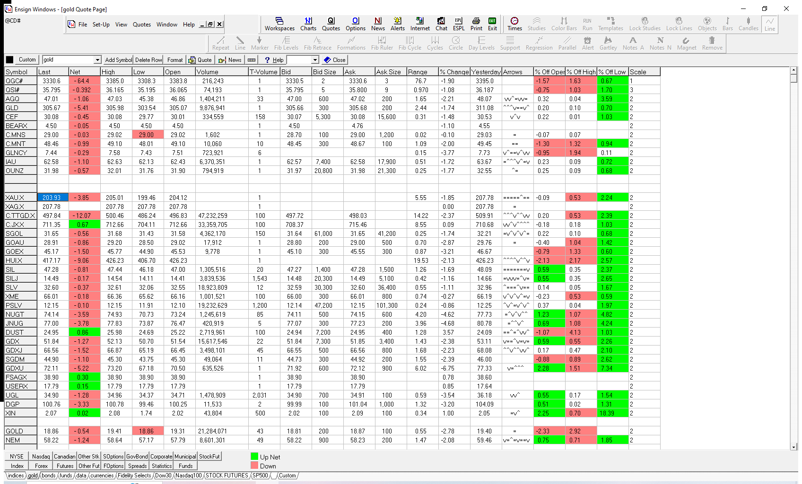Click the Volume column header
This screenshot has width=802, height=484.
222,72
